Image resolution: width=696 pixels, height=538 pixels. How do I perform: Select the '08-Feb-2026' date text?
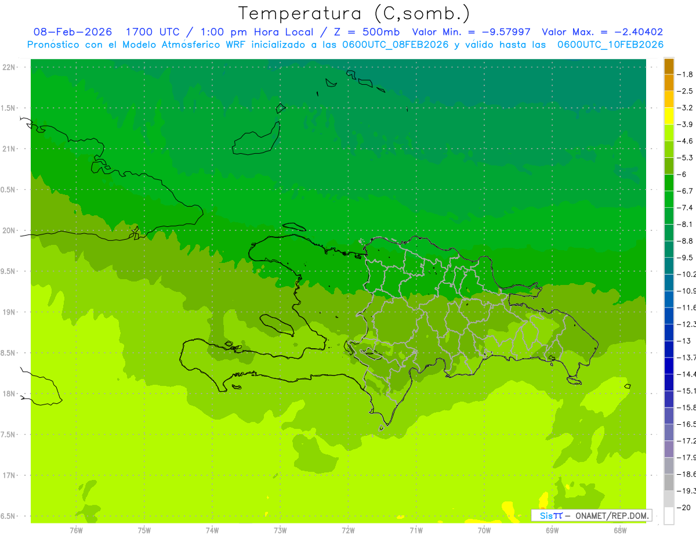pyautogui.click(x=72, y=32)
